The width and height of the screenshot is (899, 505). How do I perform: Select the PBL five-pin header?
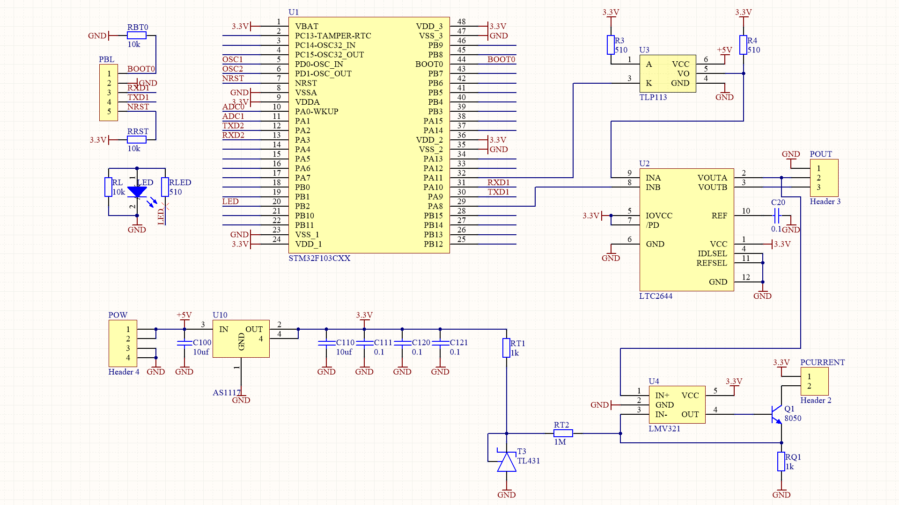pyautogui.click(x=109, y=93)
